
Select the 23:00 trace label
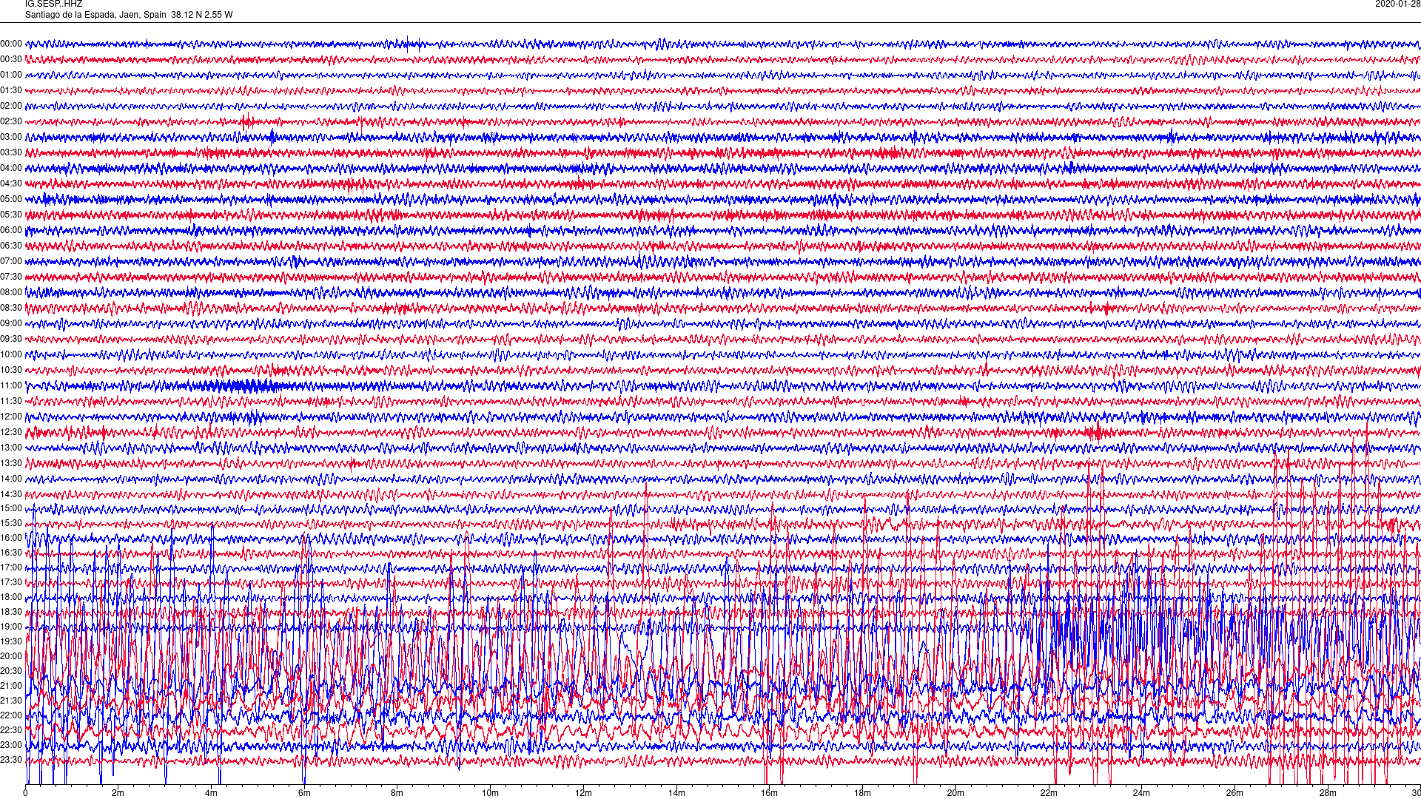pos(11,745)
